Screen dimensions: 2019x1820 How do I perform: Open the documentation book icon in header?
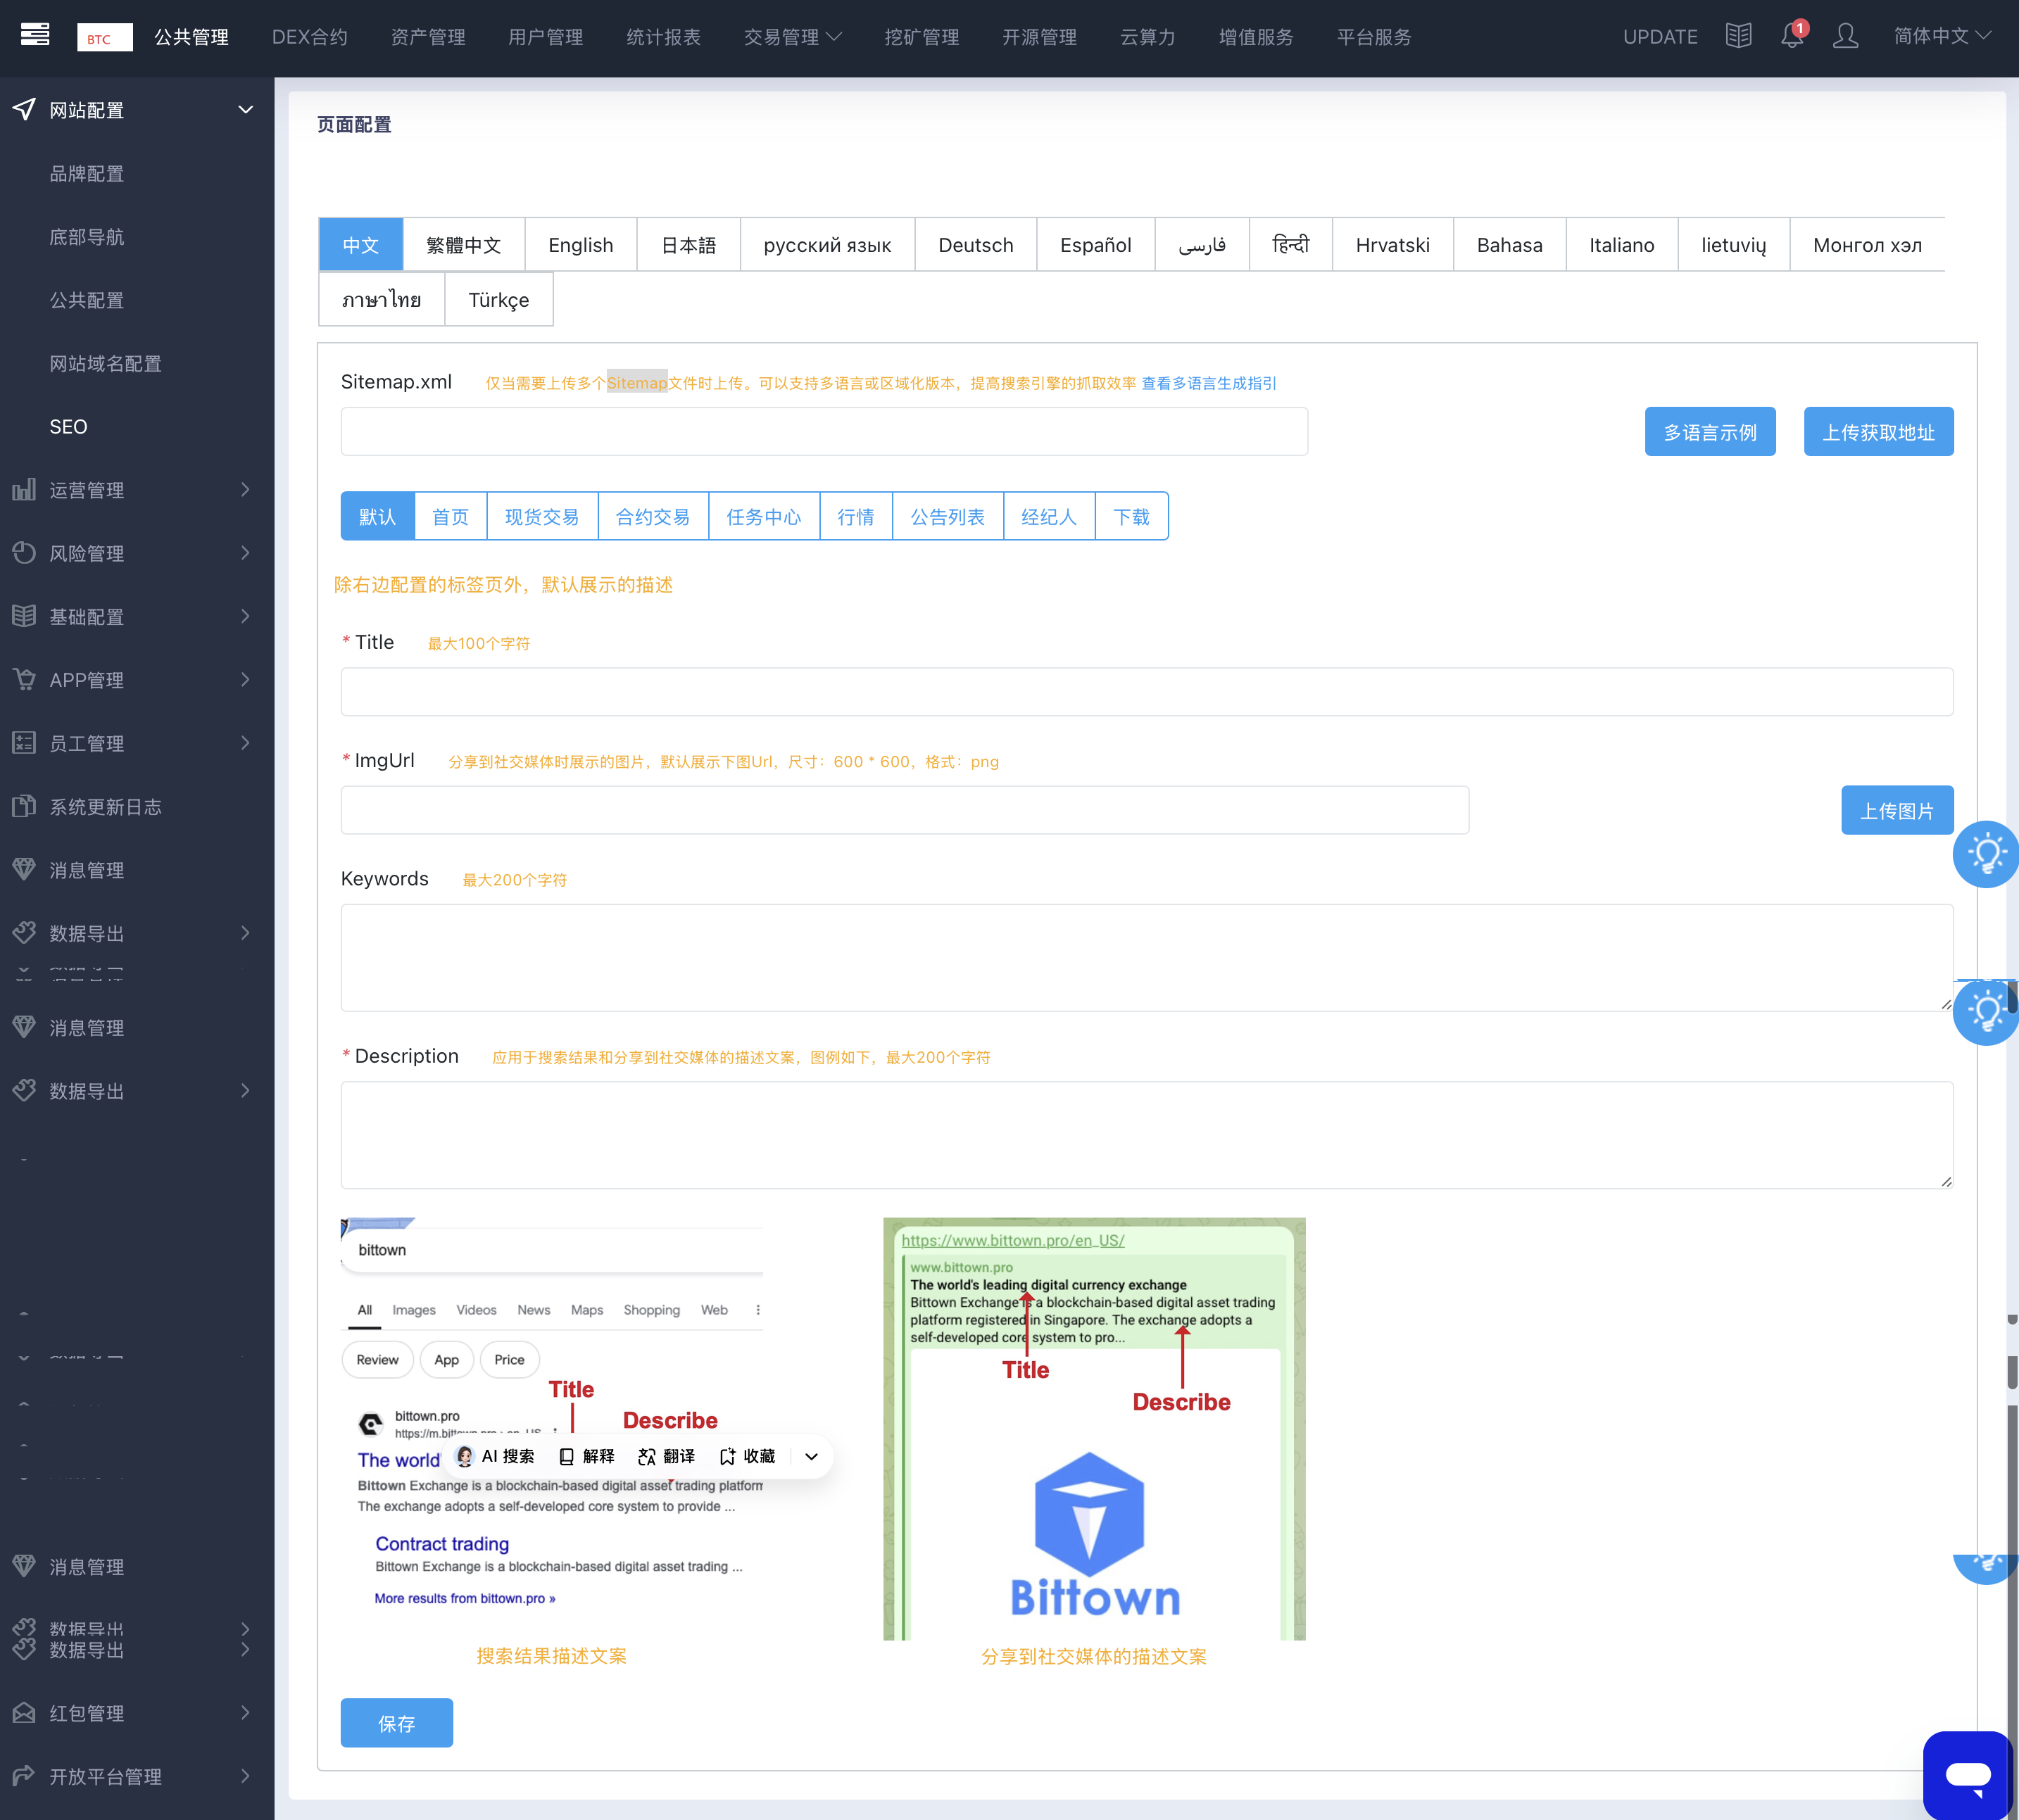pos(1738,36)
